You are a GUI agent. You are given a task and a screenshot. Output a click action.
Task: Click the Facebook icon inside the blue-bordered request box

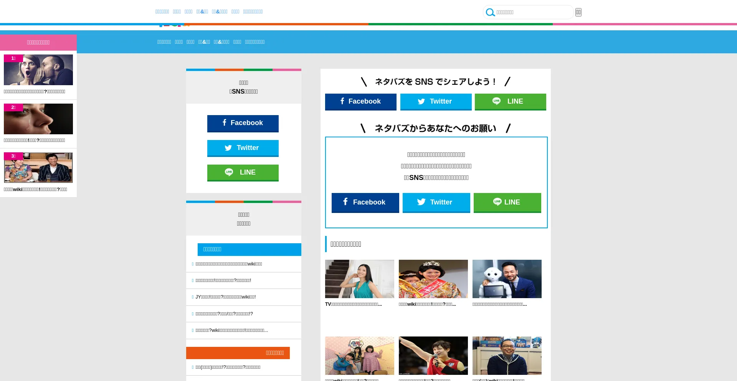345,201
